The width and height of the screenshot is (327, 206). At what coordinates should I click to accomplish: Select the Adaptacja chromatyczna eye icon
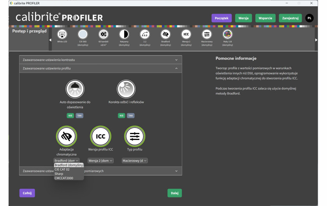pos(67,136)
